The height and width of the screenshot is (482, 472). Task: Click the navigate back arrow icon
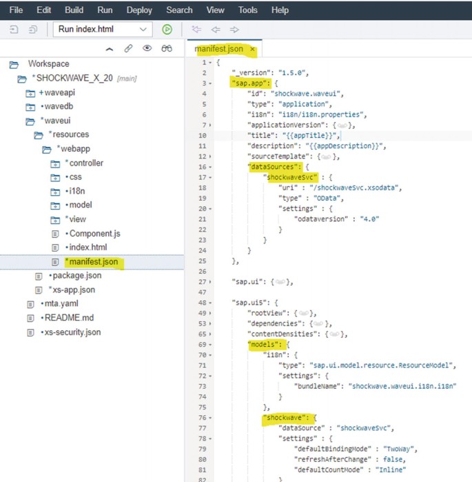pos(215,29)
